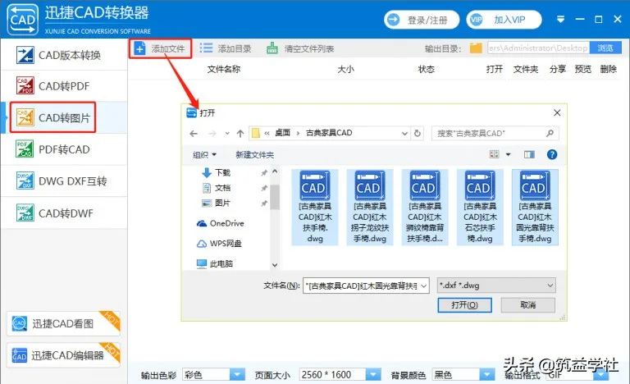Click the 状态 column header
This screenshot has height=384, width=630.
click(x=427, y=69)
